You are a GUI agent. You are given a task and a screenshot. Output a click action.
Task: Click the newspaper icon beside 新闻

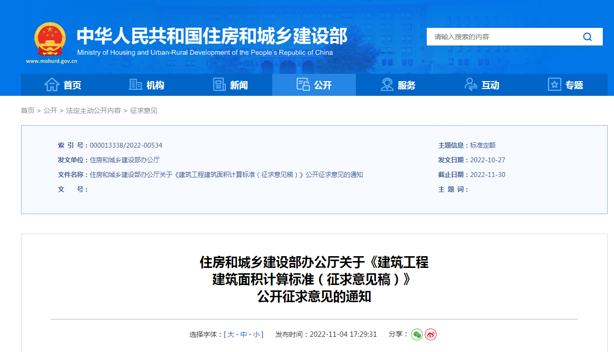click(219, 85)
